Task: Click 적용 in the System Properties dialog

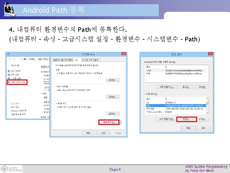Action: coord(118,133)
